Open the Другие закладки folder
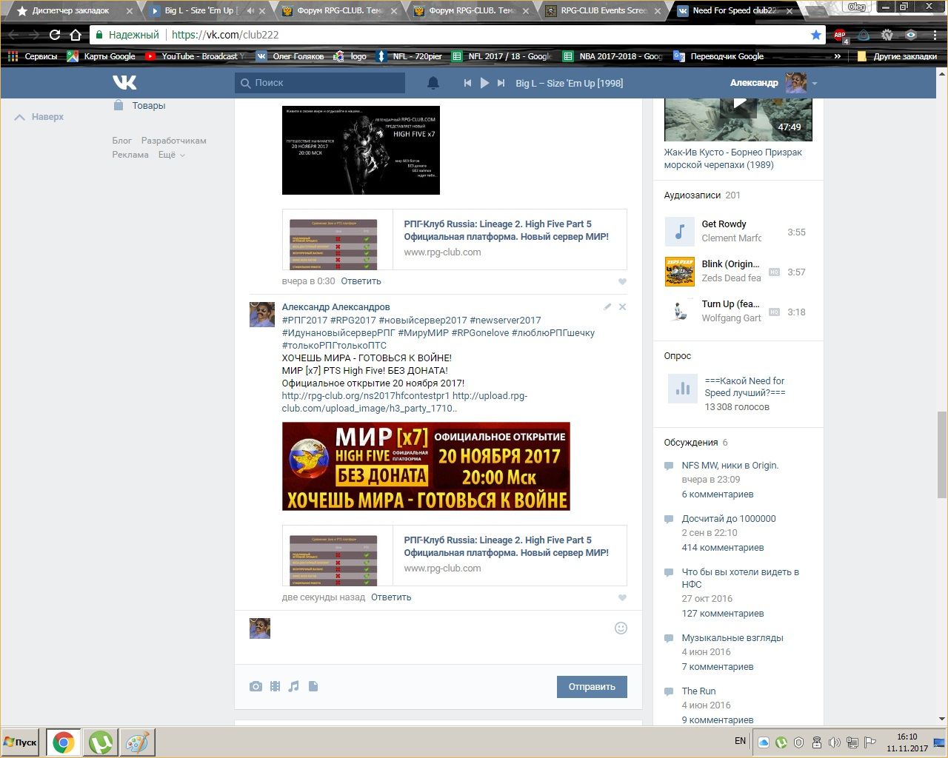This screenshot has width=948, height=758. 896,56
